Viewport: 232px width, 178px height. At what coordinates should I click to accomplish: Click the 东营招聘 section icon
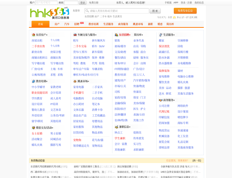click(116, 35)
